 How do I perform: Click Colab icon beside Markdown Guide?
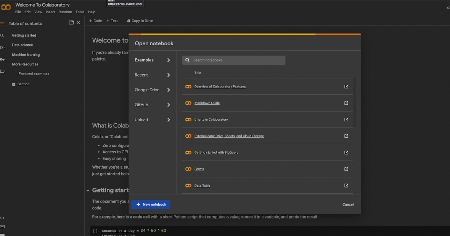click(x=188, y=103)
